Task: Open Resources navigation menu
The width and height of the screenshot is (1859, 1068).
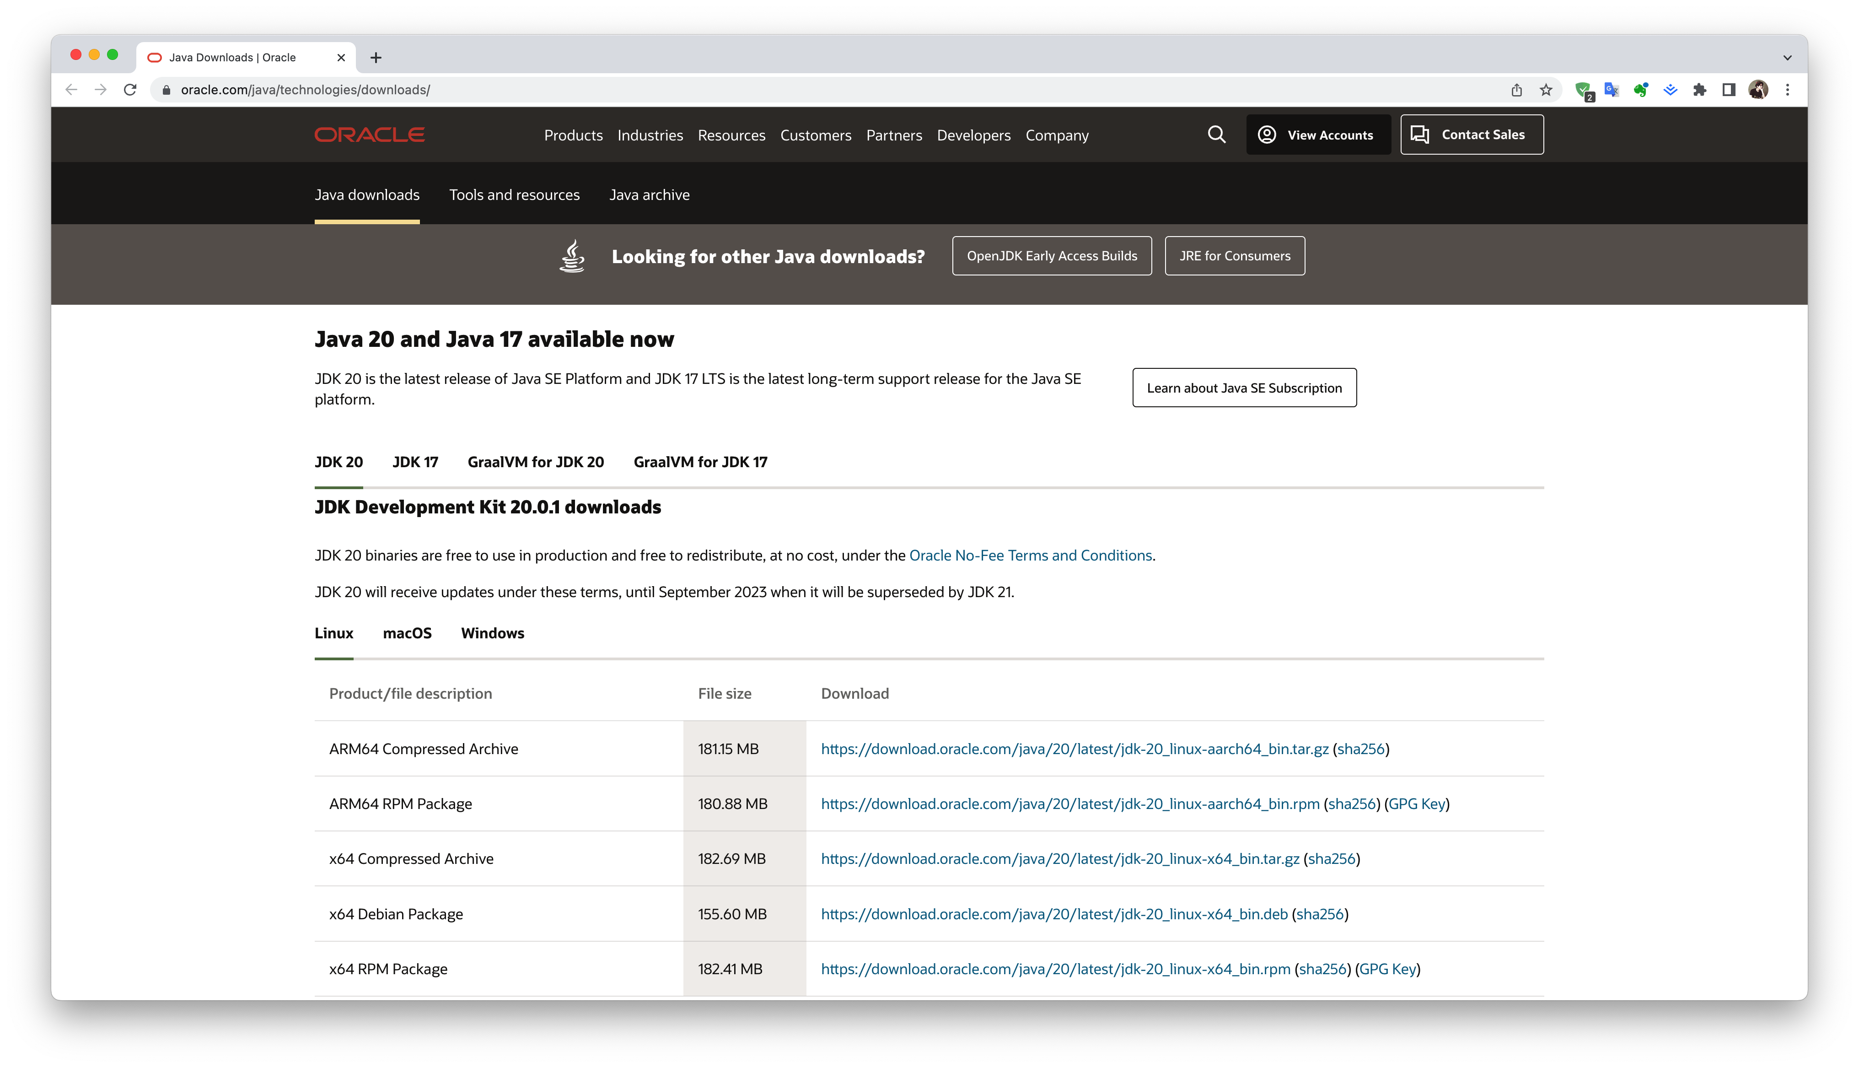Action: [x=731, y=135]
